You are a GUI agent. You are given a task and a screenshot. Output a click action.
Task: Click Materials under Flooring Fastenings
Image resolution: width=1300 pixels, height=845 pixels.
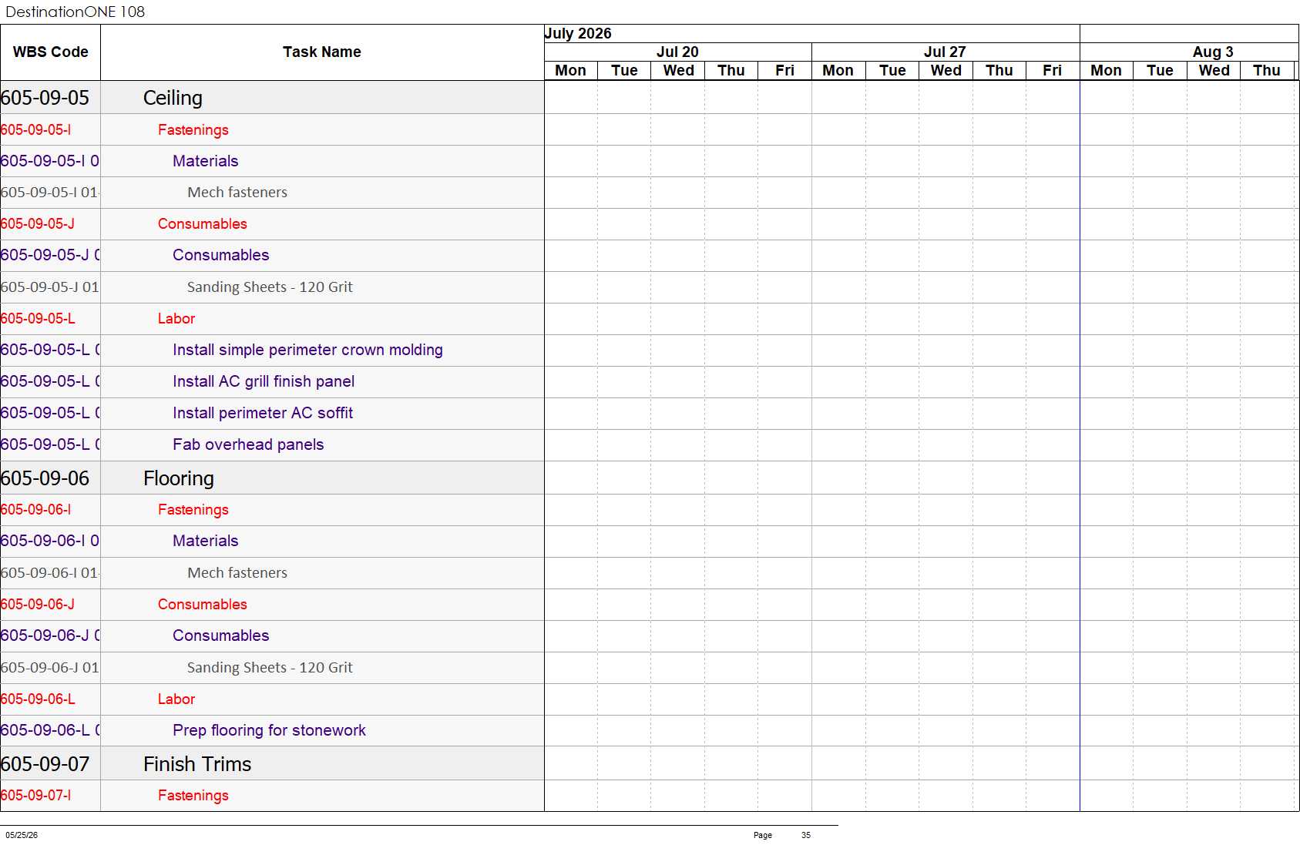click(205, 541)
